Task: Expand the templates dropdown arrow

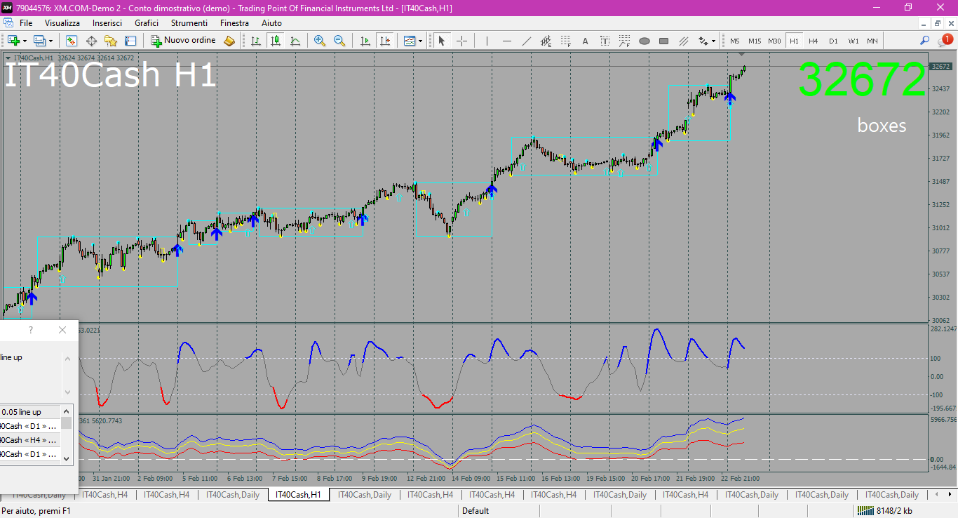Action: tap(421, 41)
